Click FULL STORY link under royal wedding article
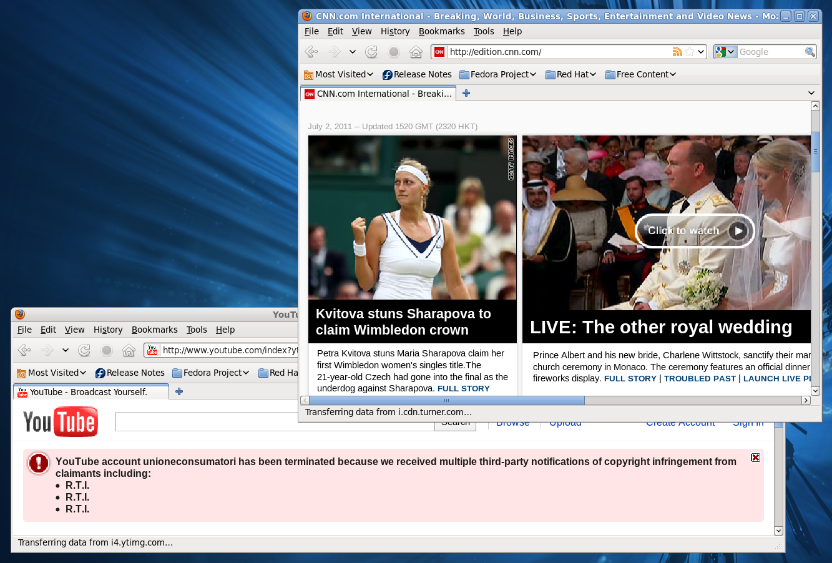 (630, 378)
